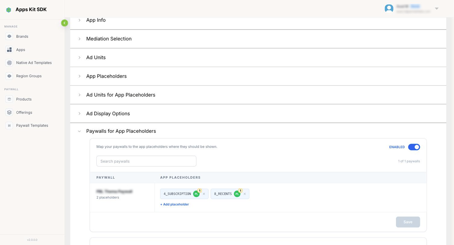Click the user avatar icon
Viewport: 454px width, 245px height.
(389, 8)
